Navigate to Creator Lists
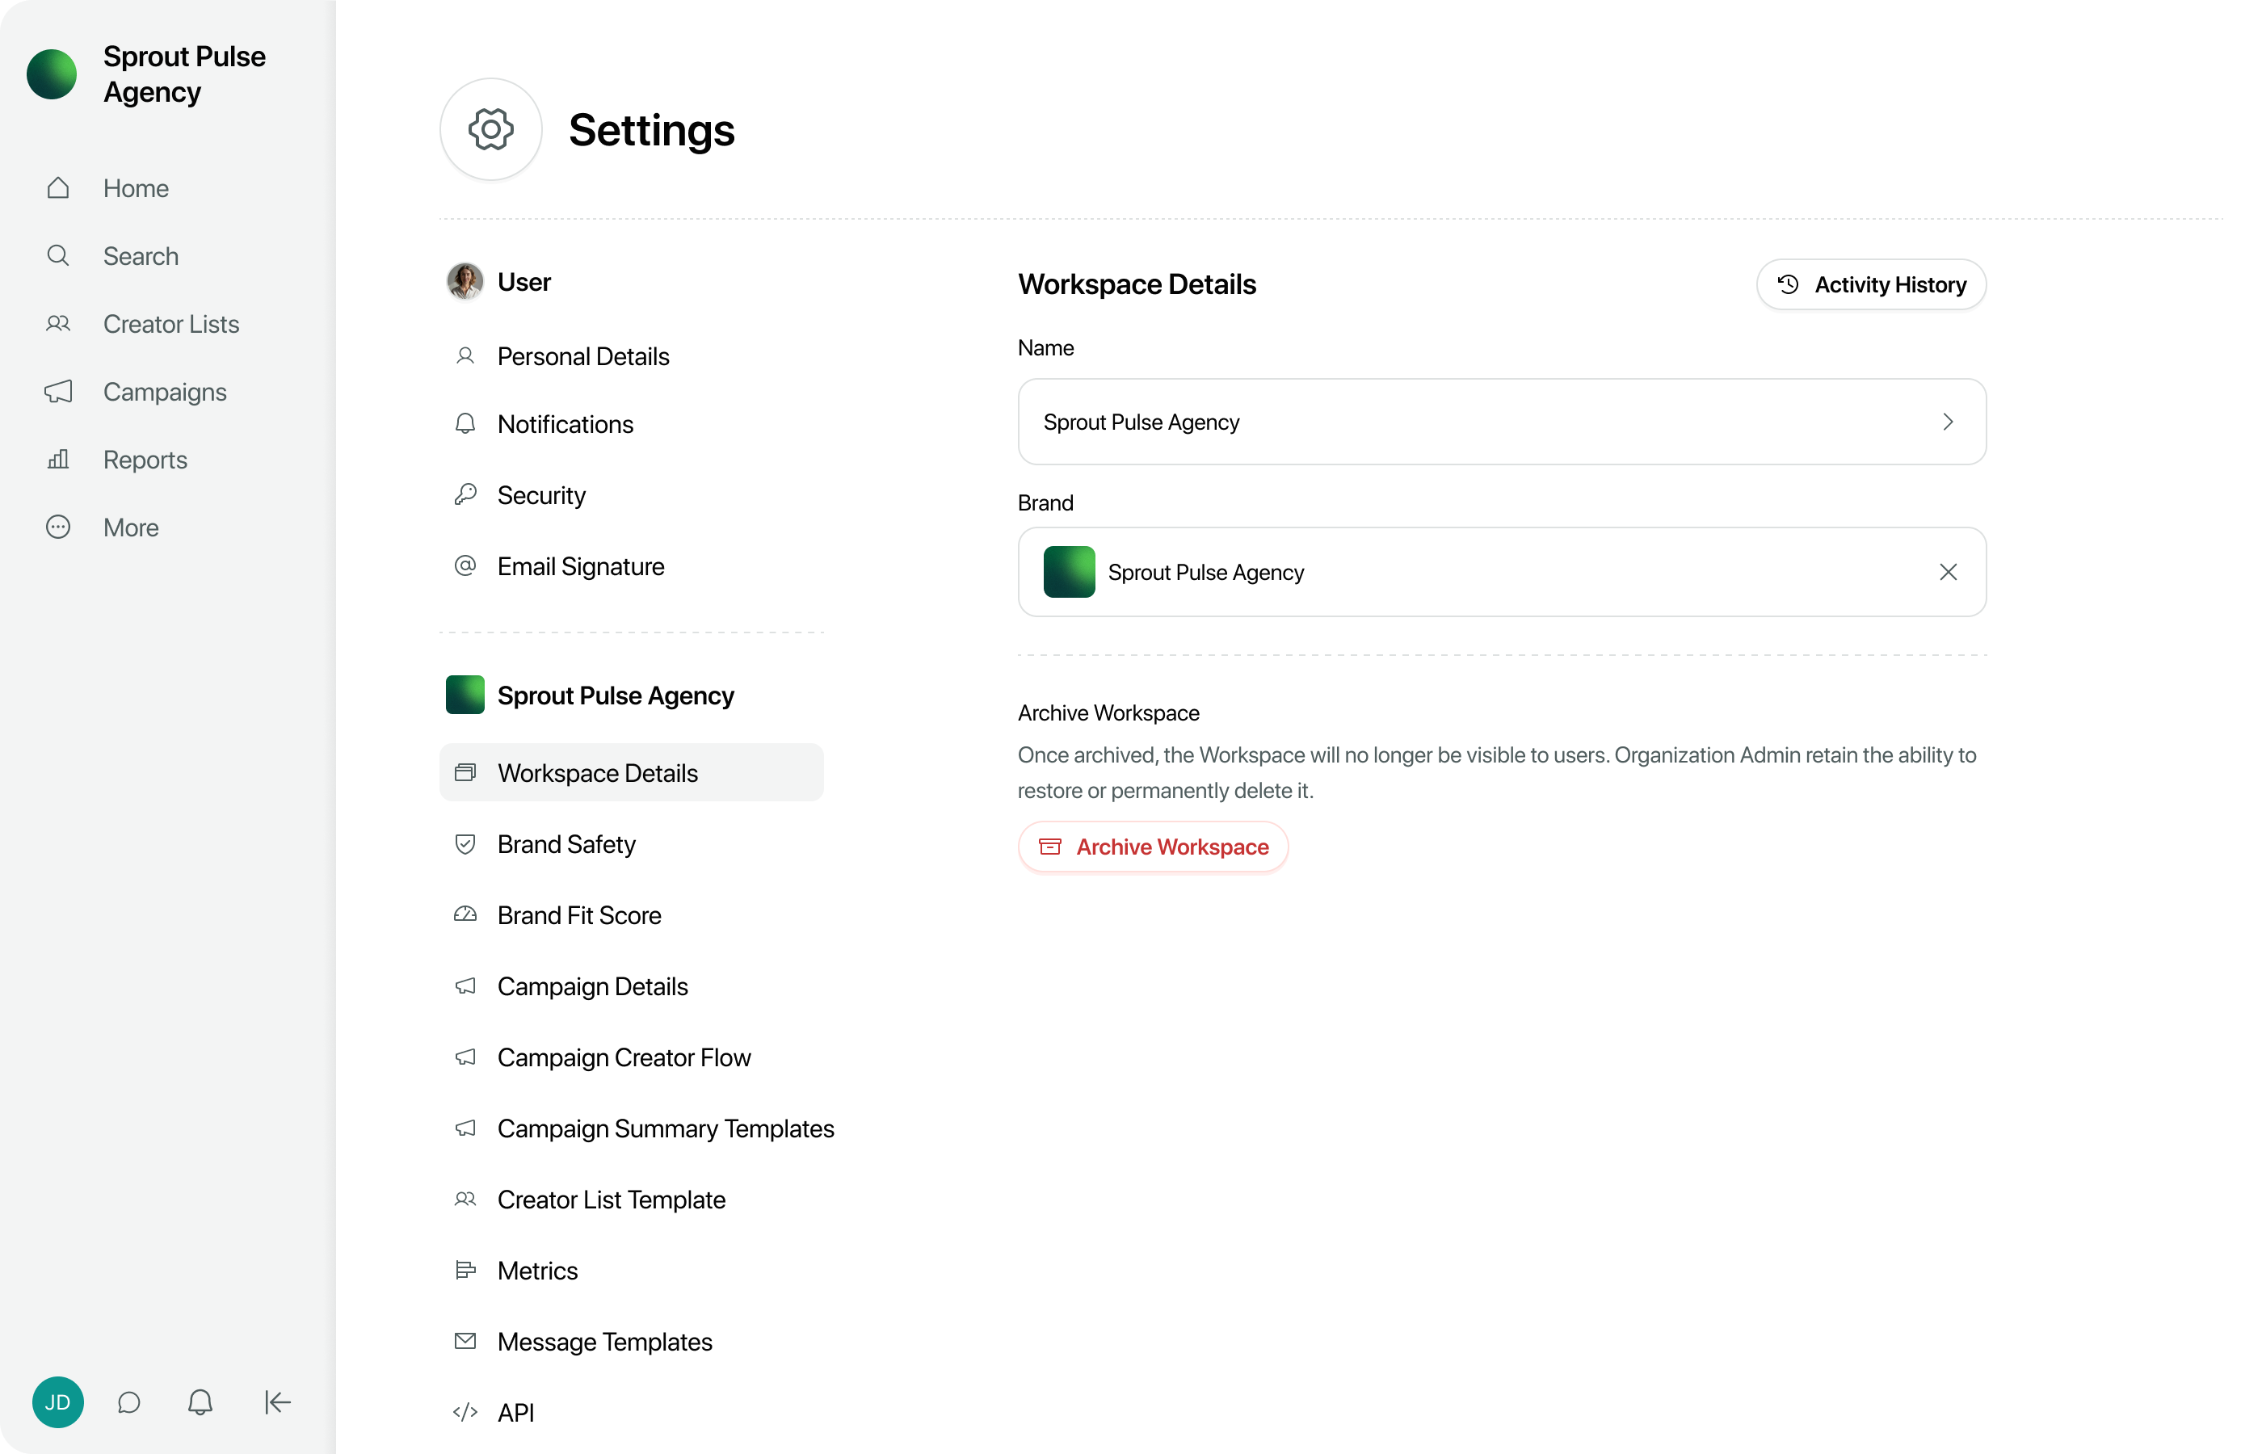 (x=171, y=325)
